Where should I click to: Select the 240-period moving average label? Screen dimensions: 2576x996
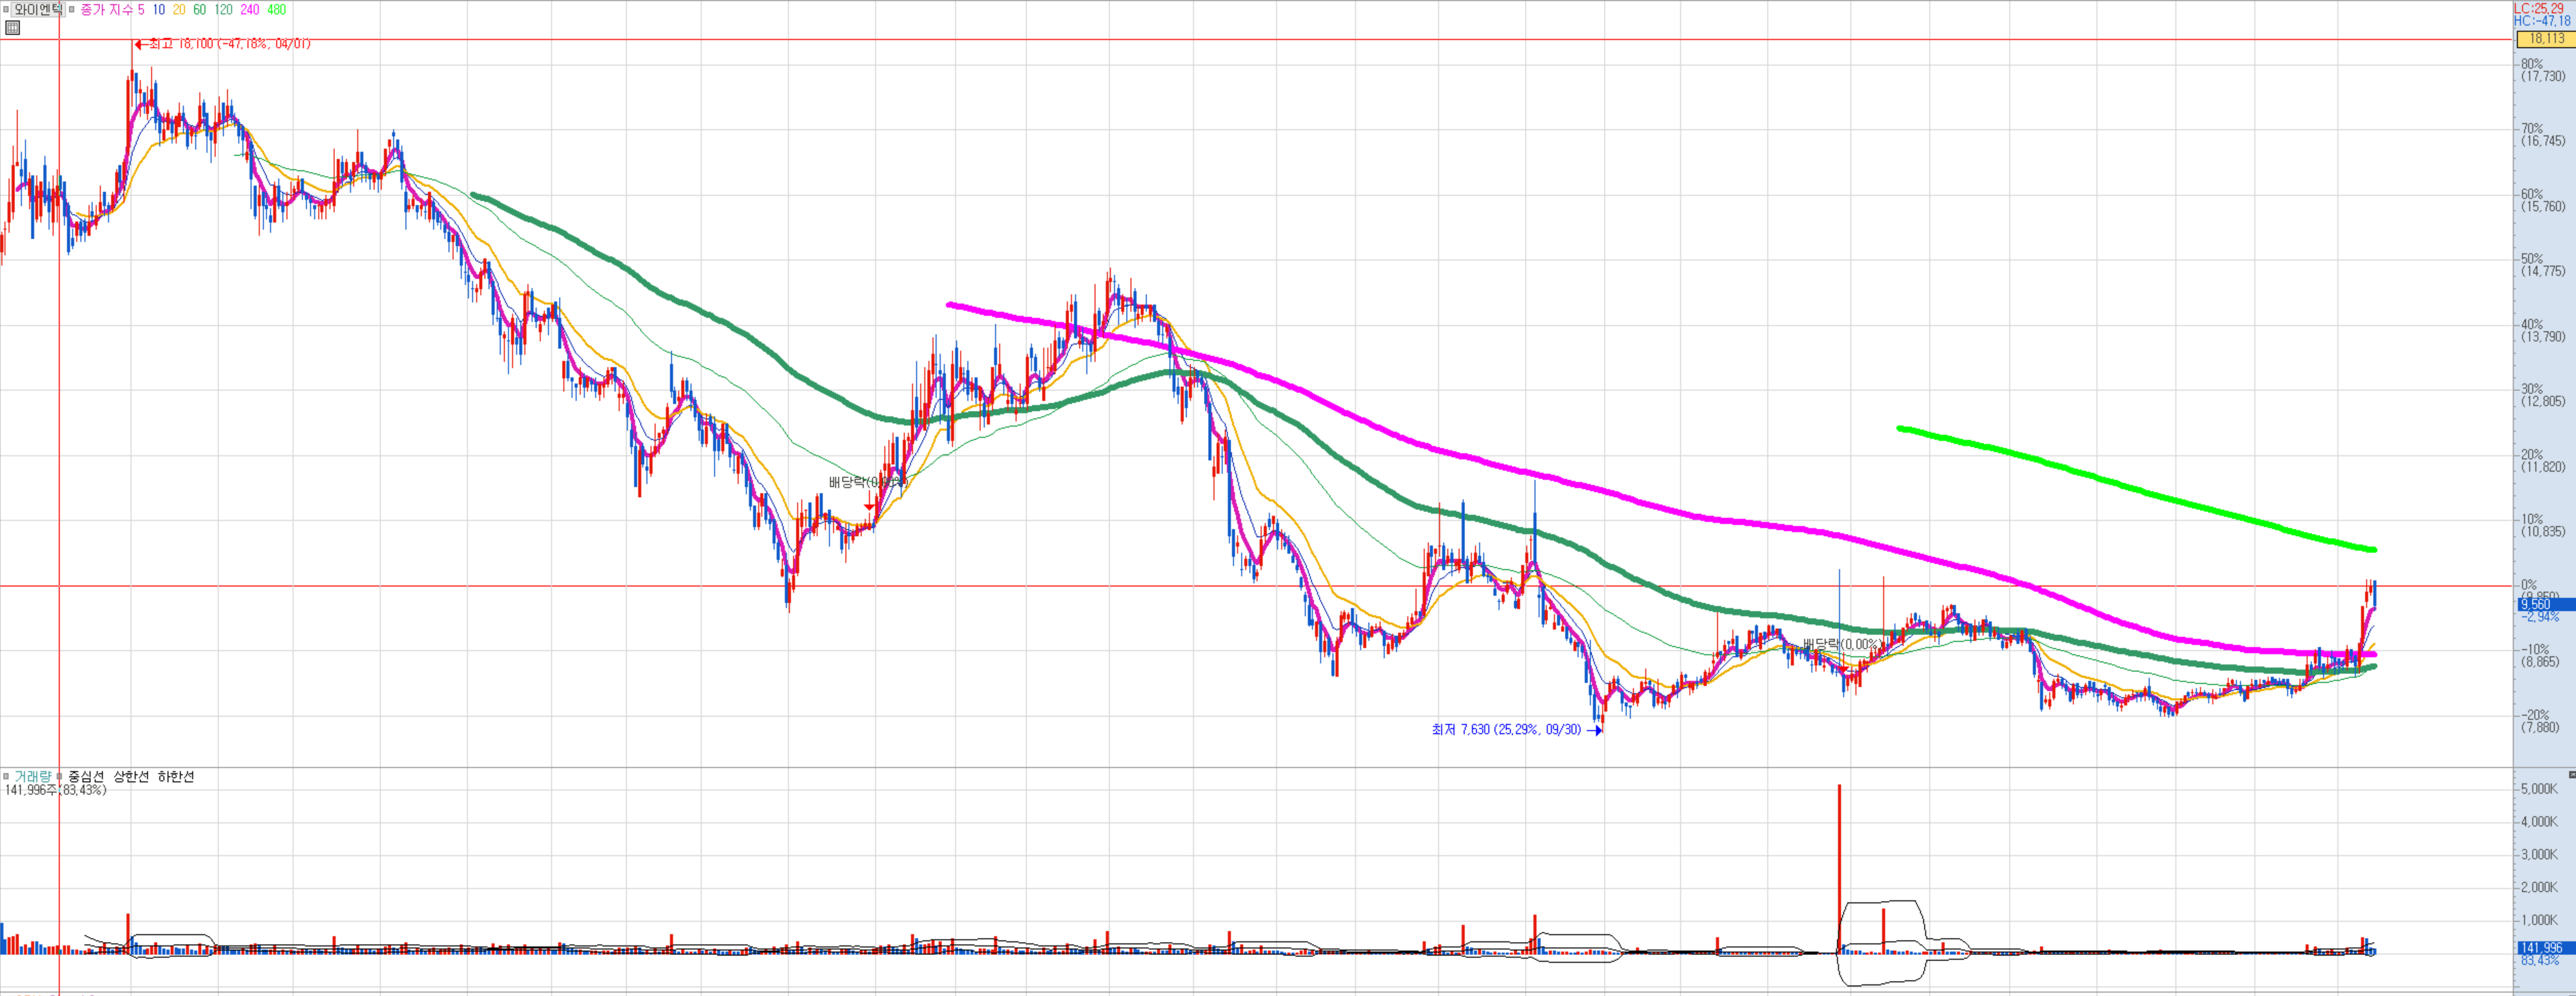pos(250,10)
